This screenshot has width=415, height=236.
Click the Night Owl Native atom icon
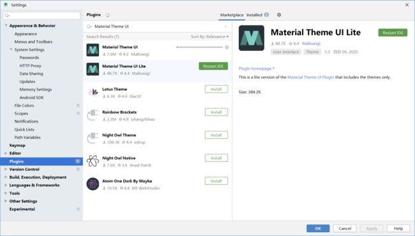pyautogui.click(x=93, y=161)
